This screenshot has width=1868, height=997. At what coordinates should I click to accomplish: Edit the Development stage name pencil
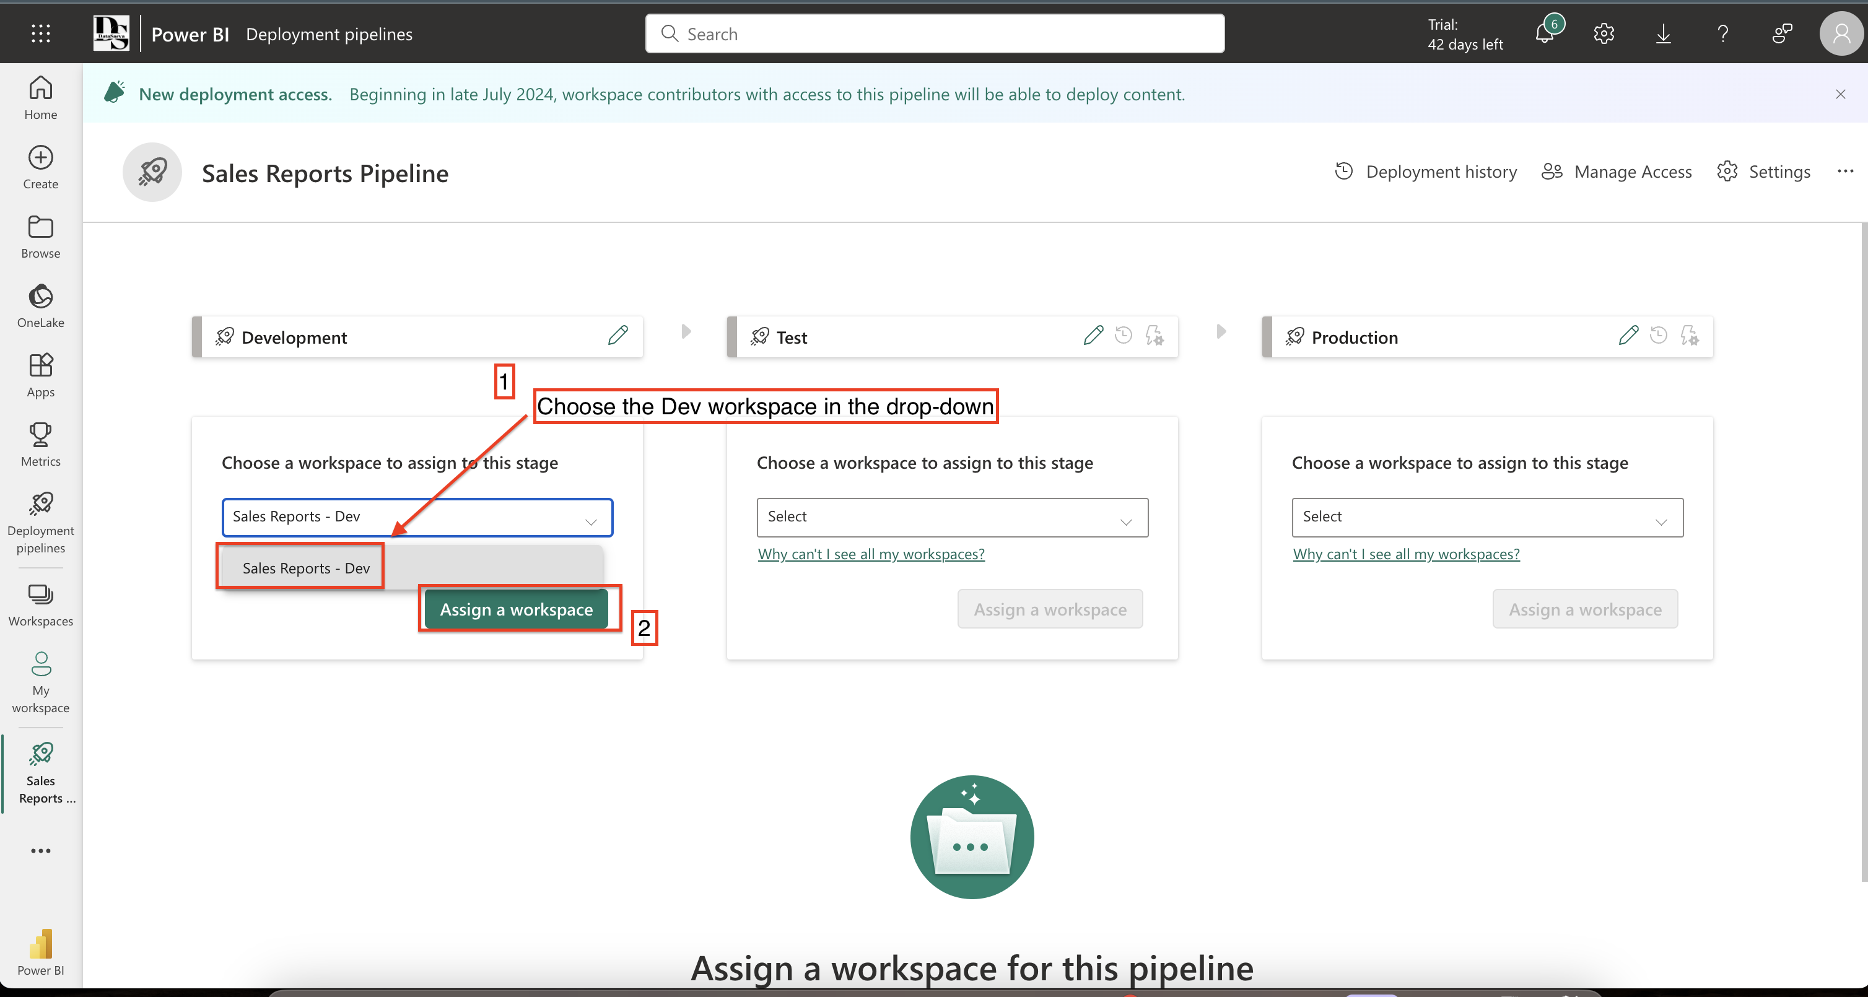[618, 336]
